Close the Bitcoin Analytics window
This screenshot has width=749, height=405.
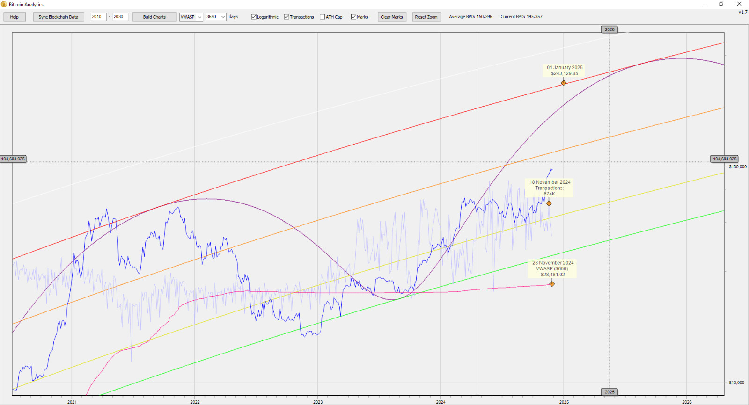740,4
